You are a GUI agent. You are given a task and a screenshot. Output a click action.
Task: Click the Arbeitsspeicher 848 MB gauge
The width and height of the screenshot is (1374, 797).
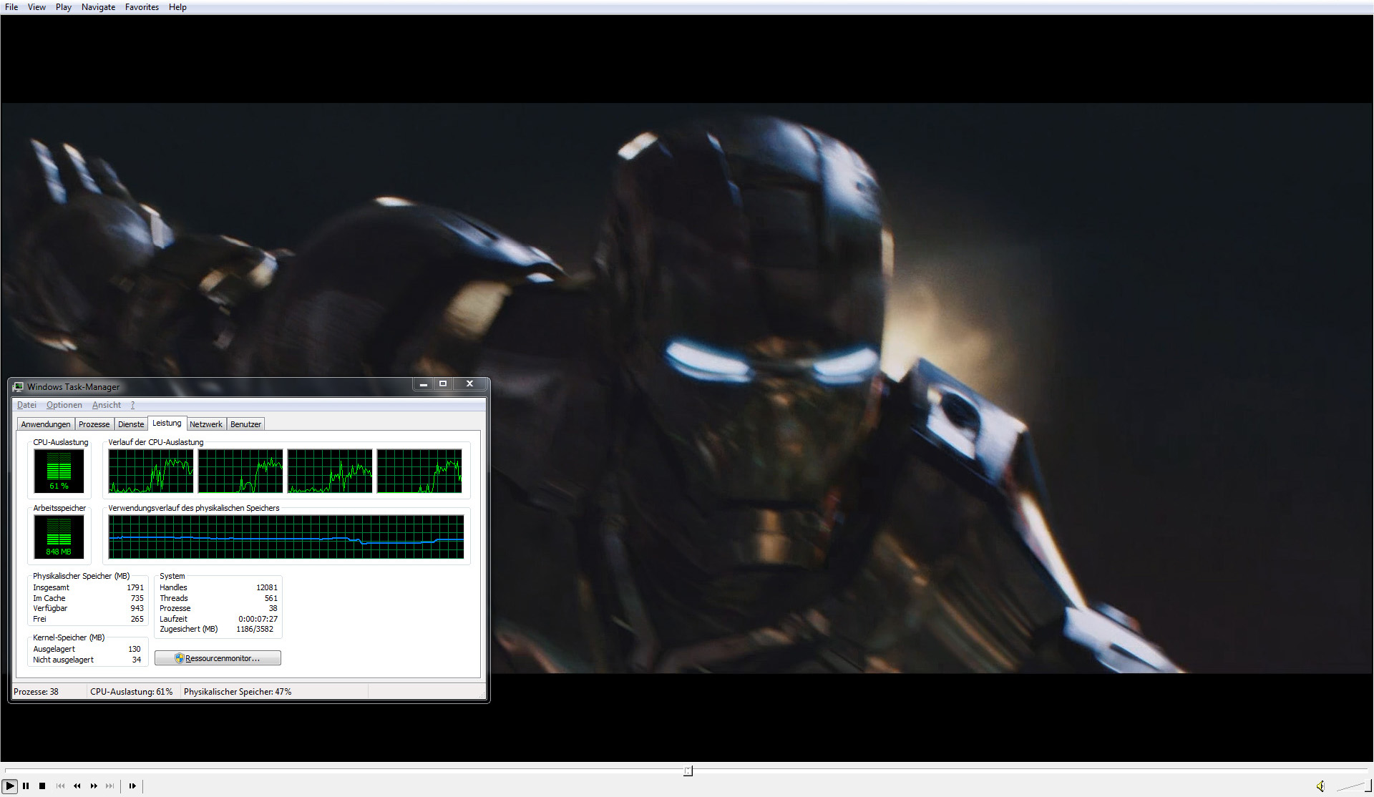[59, 537]
